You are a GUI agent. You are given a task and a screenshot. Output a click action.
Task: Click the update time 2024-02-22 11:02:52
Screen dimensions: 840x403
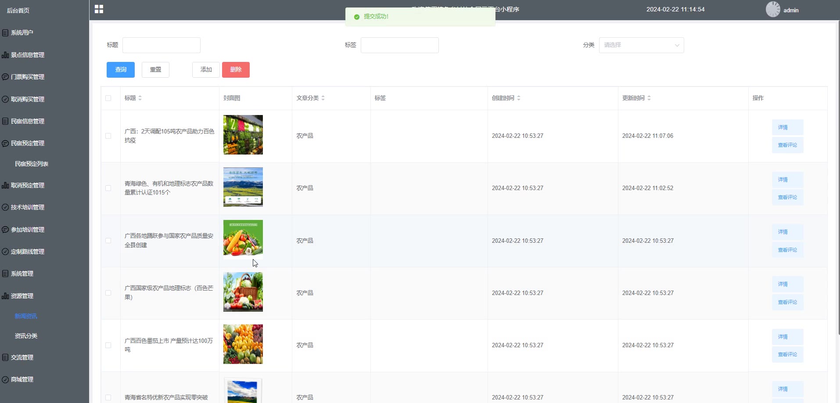(x=648, y=188)
